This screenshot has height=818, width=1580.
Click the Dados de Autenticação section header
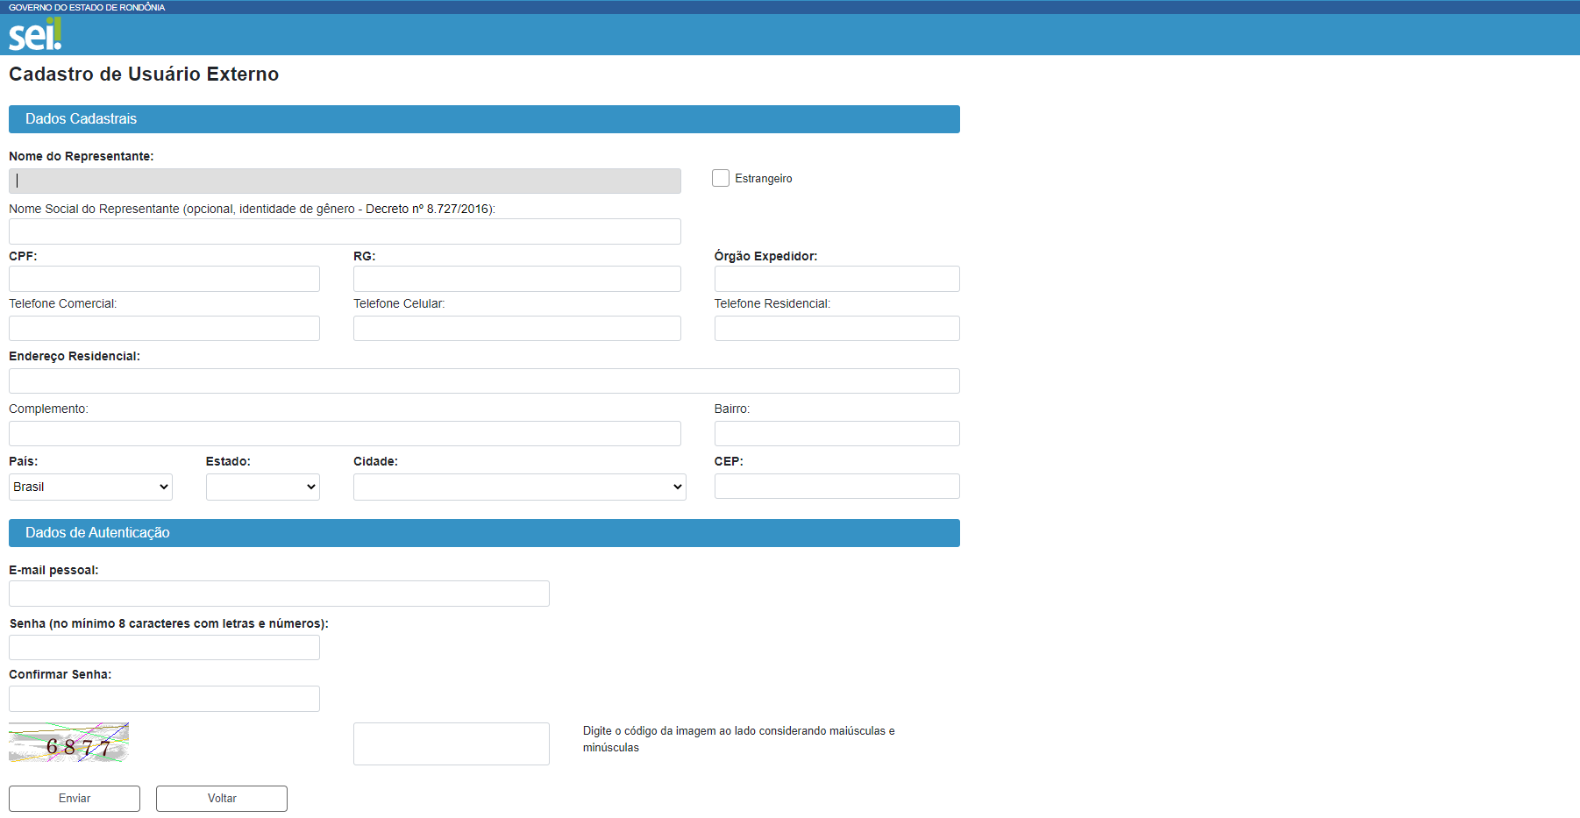pos(483,532)
